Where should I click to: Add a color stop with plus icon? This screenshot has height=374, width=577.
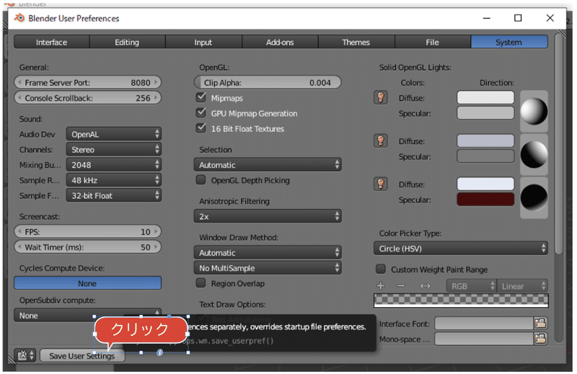pos(381,286)
